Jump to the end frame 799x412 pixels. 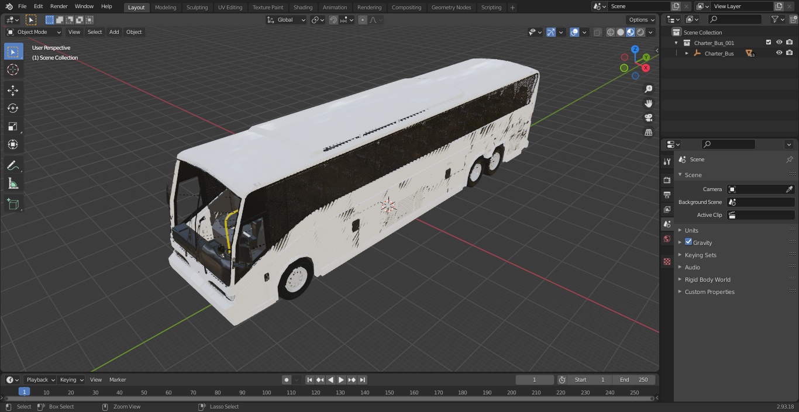(363, 380)
